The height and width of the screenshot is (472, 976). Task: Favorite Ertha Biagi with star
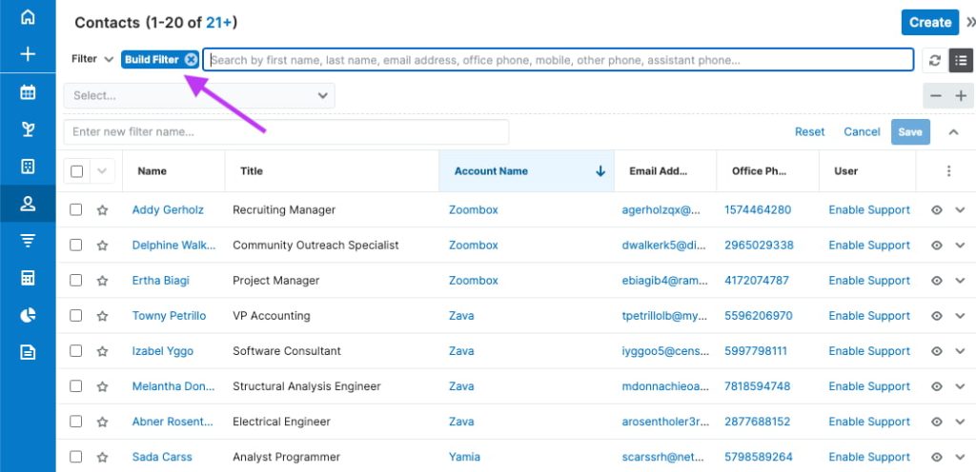pos(103,281)
